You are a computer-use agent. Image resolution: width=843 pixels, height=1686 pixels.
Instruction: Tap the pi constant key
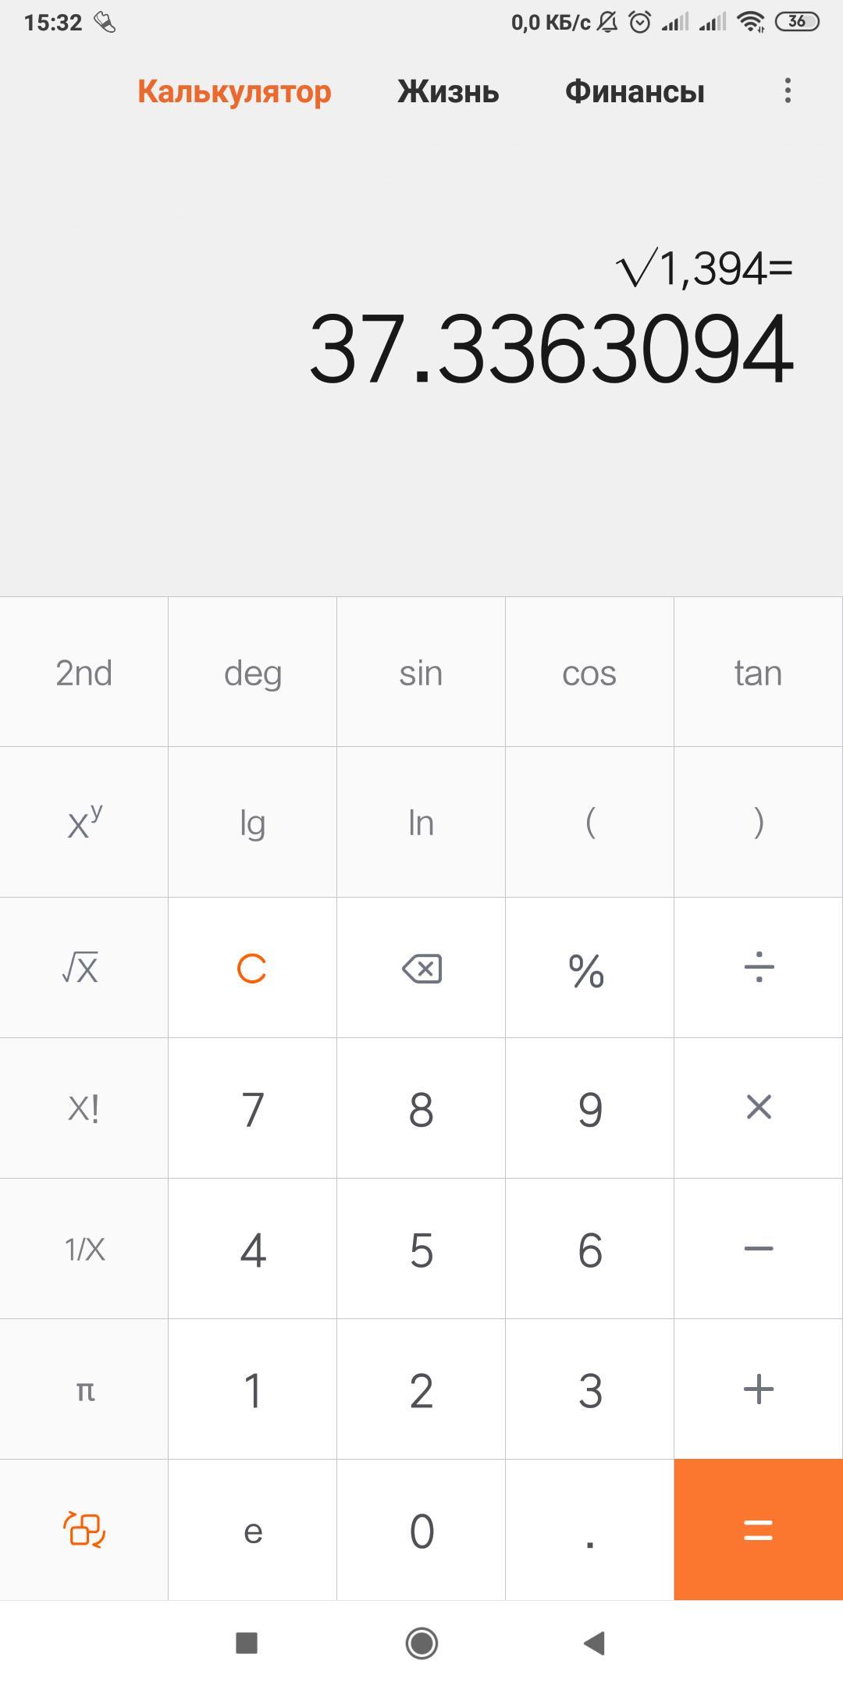[84, 1389]
